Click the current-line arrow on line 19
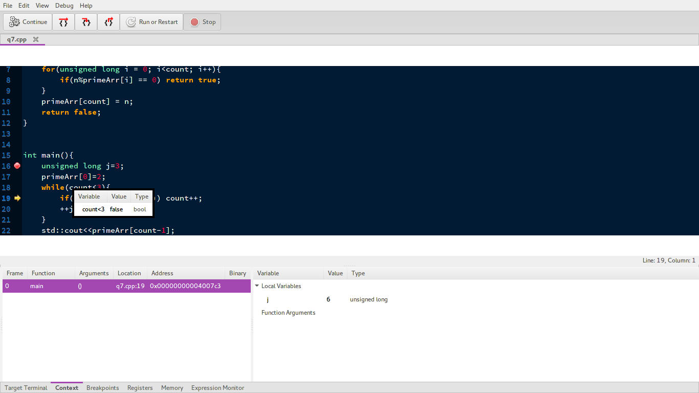This screenshot has width=699, height=393. tap(17, 198)
